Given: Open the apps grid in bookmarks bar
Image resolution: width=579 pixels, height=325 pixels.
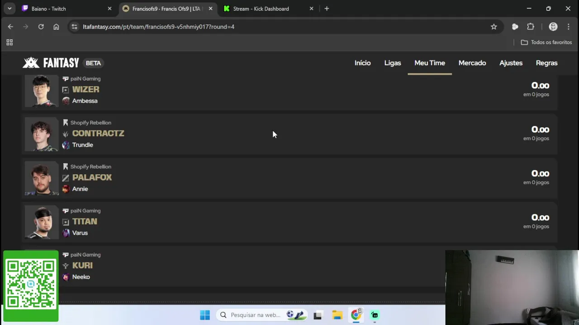Looking at the screenshot, I should click(9, 42).
